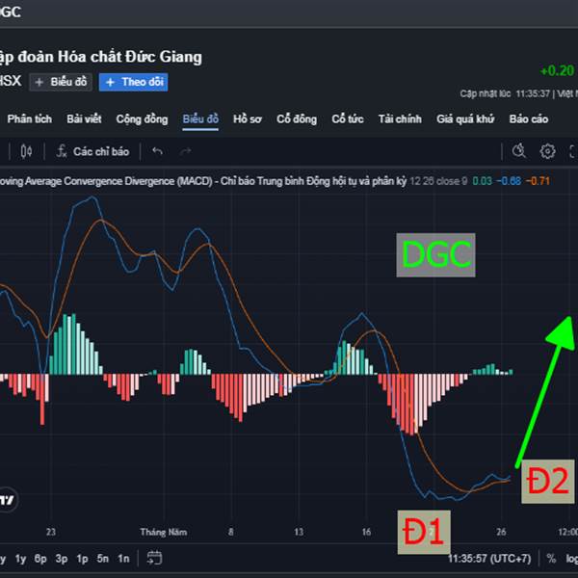Set the time range to 1y
Image resolution: width=578 pixels, height=578 pixels.
(x=20, y=559)
